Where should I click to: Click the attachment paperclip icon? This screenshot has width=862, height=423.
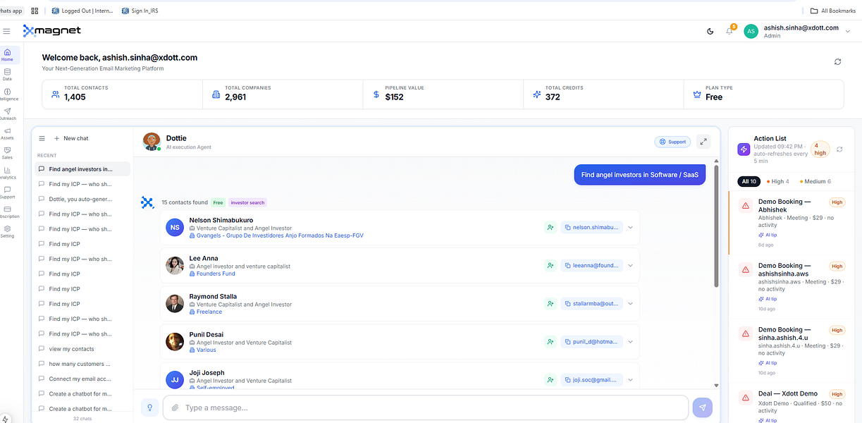pos(175,407)
